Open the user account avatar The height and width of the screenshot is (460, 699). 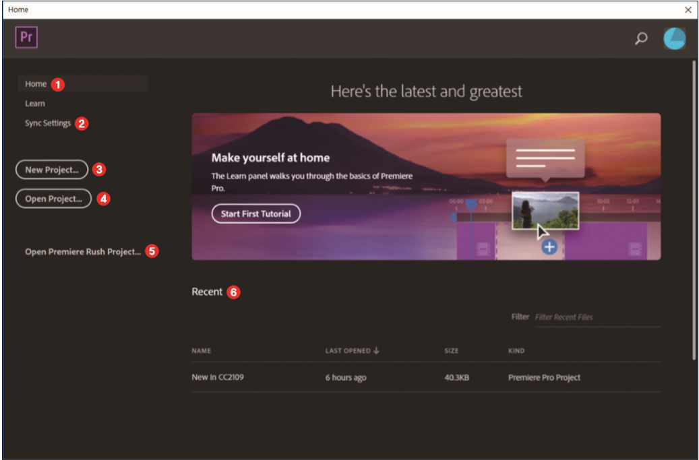(x=675, y=38)
